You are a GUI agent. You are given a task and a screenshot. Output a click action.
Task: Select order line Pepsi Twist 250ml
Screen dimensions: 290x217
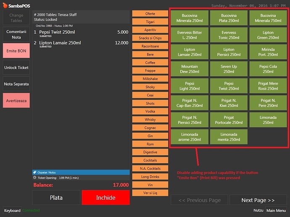(x=81, y=33)
